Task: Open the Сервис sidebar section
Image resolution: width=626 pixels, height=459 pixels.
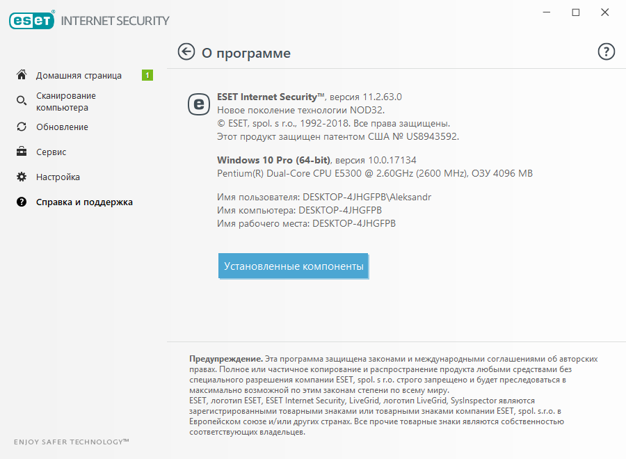Action: point(51,152)
